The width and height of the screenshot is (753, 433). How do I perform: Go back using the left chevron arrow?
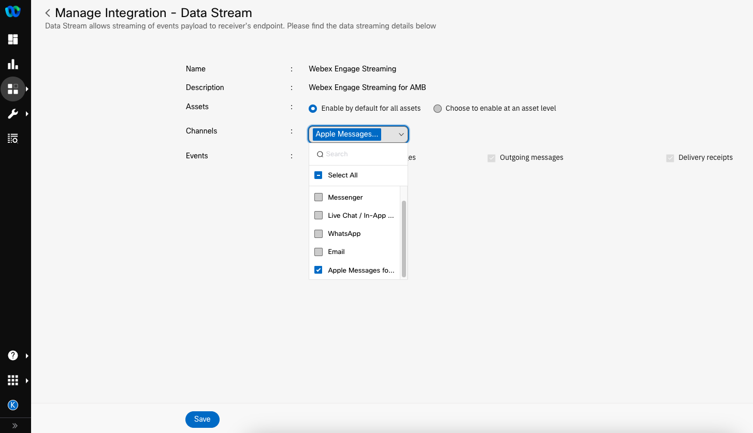tap(48, 13)
